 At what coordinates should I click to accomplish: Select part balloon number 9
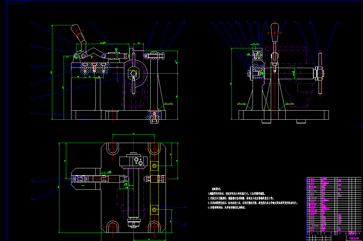[170, 22]
